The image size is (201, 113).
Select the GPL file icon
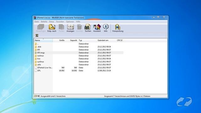coord(36,71)
